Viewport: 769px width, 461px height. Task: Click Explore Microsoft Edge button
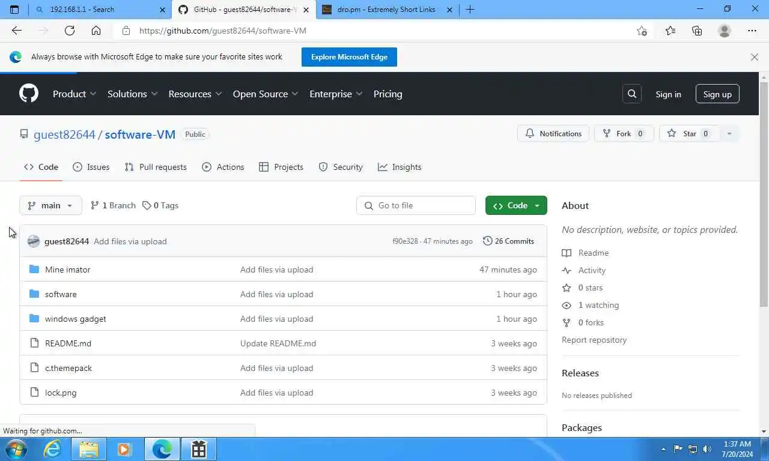pyautogui.click(x=349, y=57)
